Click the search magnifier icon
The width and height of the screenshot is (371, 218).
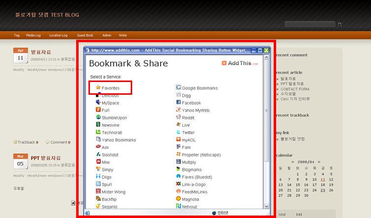click(340, 25)
